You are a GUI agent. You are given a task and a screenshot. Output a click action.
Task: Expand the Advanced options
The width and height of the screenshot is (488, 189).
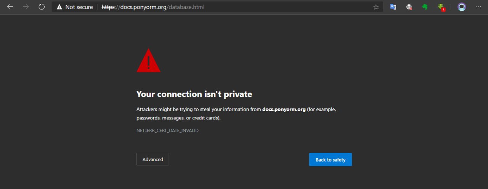152,159
